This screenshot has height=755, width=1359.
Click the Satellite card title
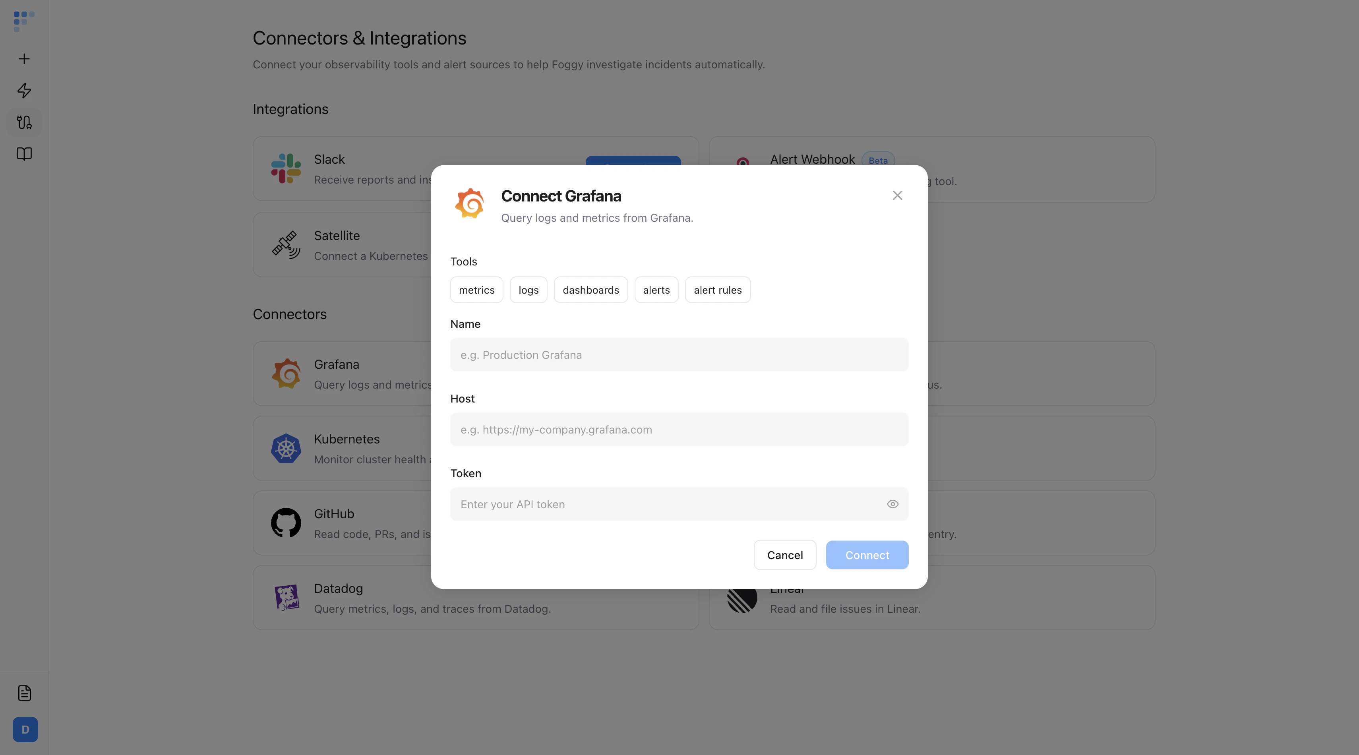point(337,236)
